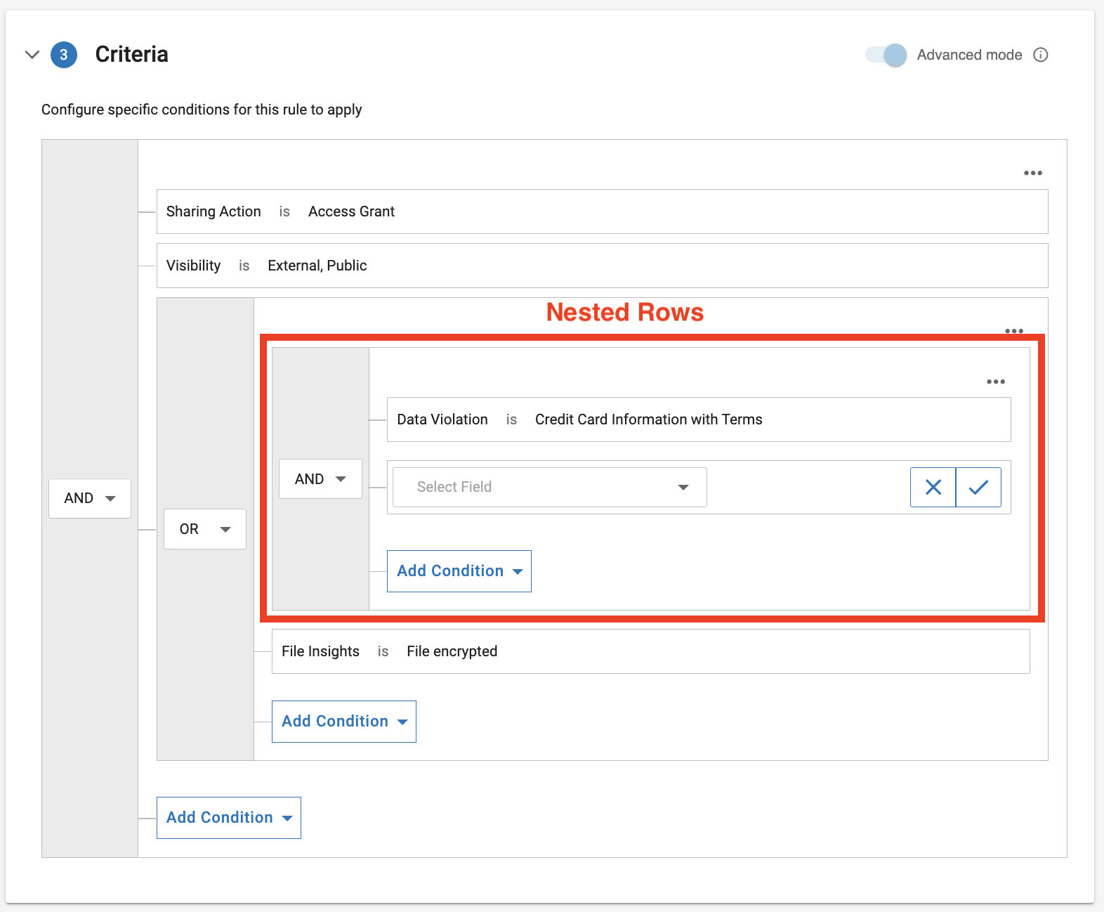This screenshot has height=912, width=1104.
Task: Open the outermost group three-dots menu
Action: coord(1032,173)
